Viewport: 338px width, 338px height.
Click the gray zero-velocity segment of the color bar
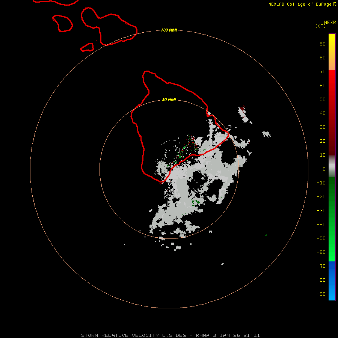332,166
